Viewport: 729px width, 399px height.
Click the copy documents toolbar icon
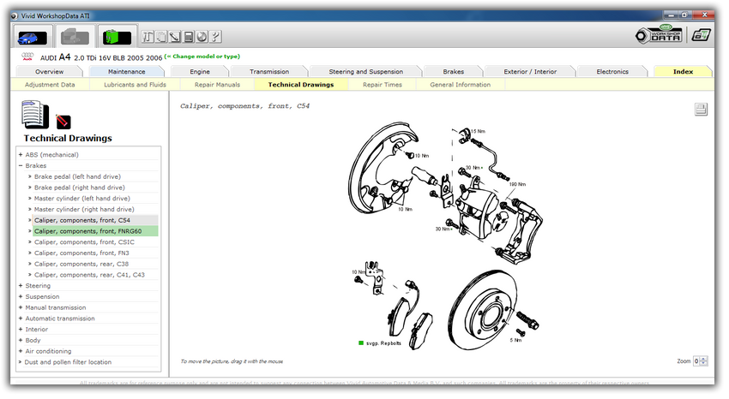pyautogui.click(x=161, y=37)
